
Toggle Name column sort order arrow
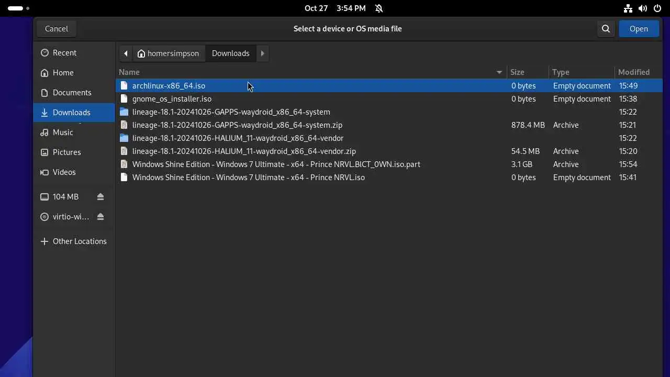(x=499, y=72)
